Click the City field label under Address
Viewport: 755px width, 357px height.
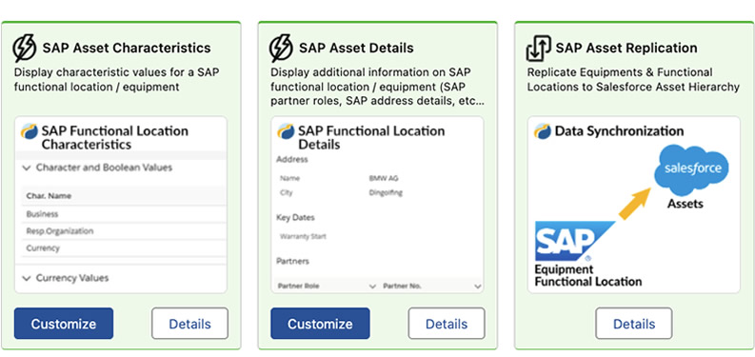click(286, 192)
